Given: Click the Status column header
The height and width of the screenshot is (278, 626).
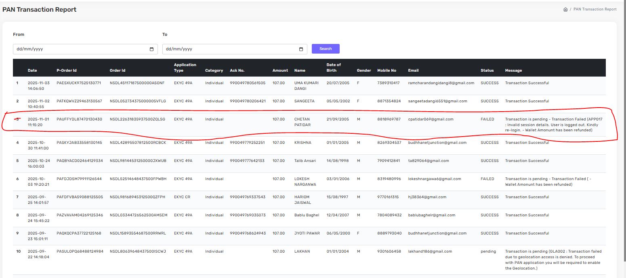Looking at the screenshot, I should [487, 71].
